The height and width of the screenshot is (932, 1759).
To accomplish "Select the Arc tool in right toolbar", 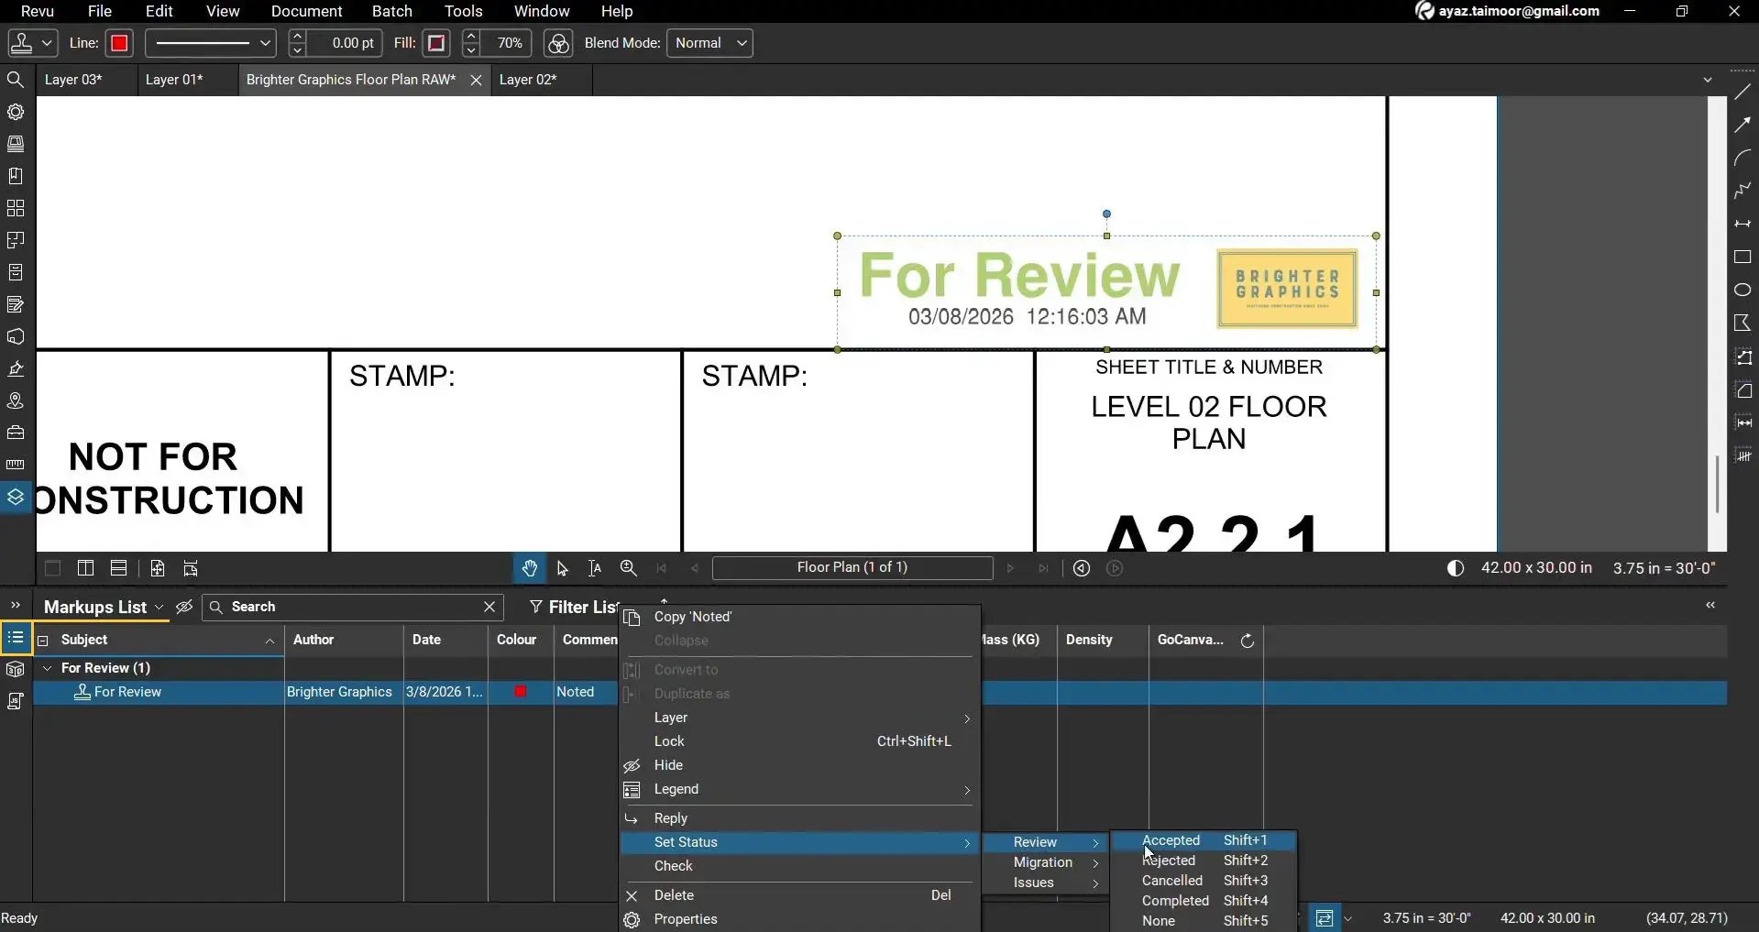I will pos(1743,159).
